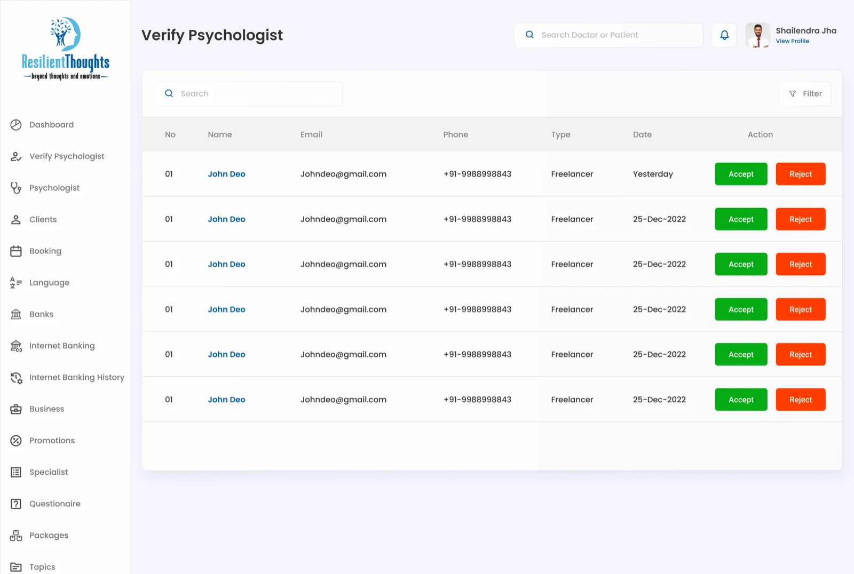Click the Type column header
Screen dimensions: 854x574
tap(560, 135)
